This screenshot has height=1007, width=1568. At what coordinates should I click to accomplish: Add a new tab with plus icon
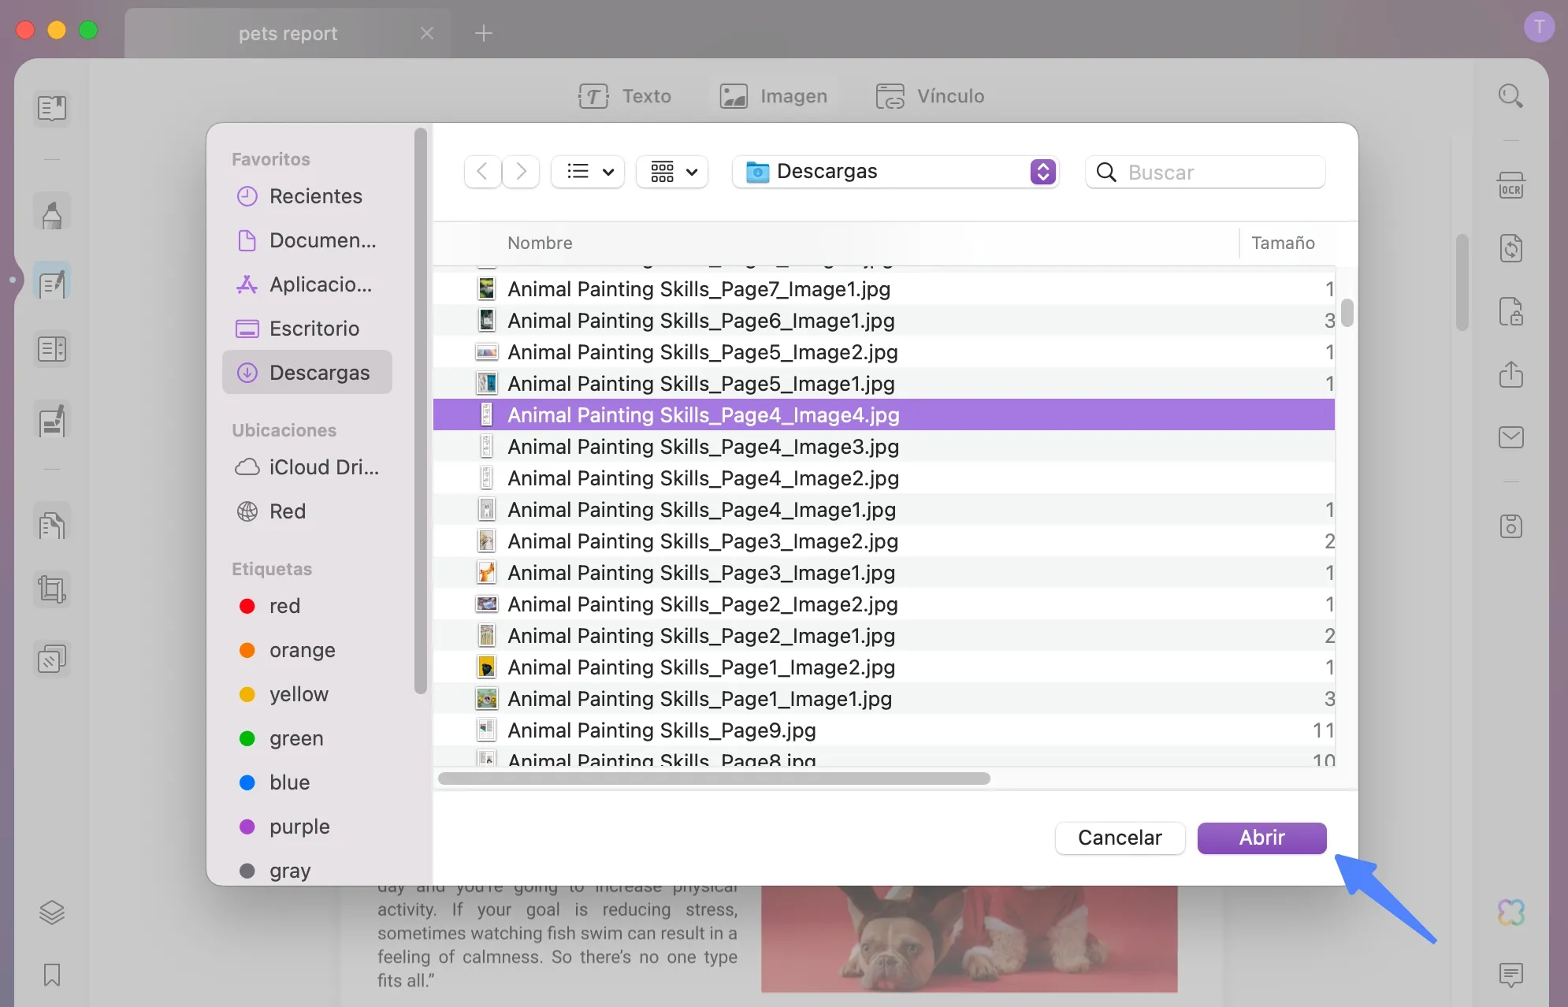(x=484, y=33)
